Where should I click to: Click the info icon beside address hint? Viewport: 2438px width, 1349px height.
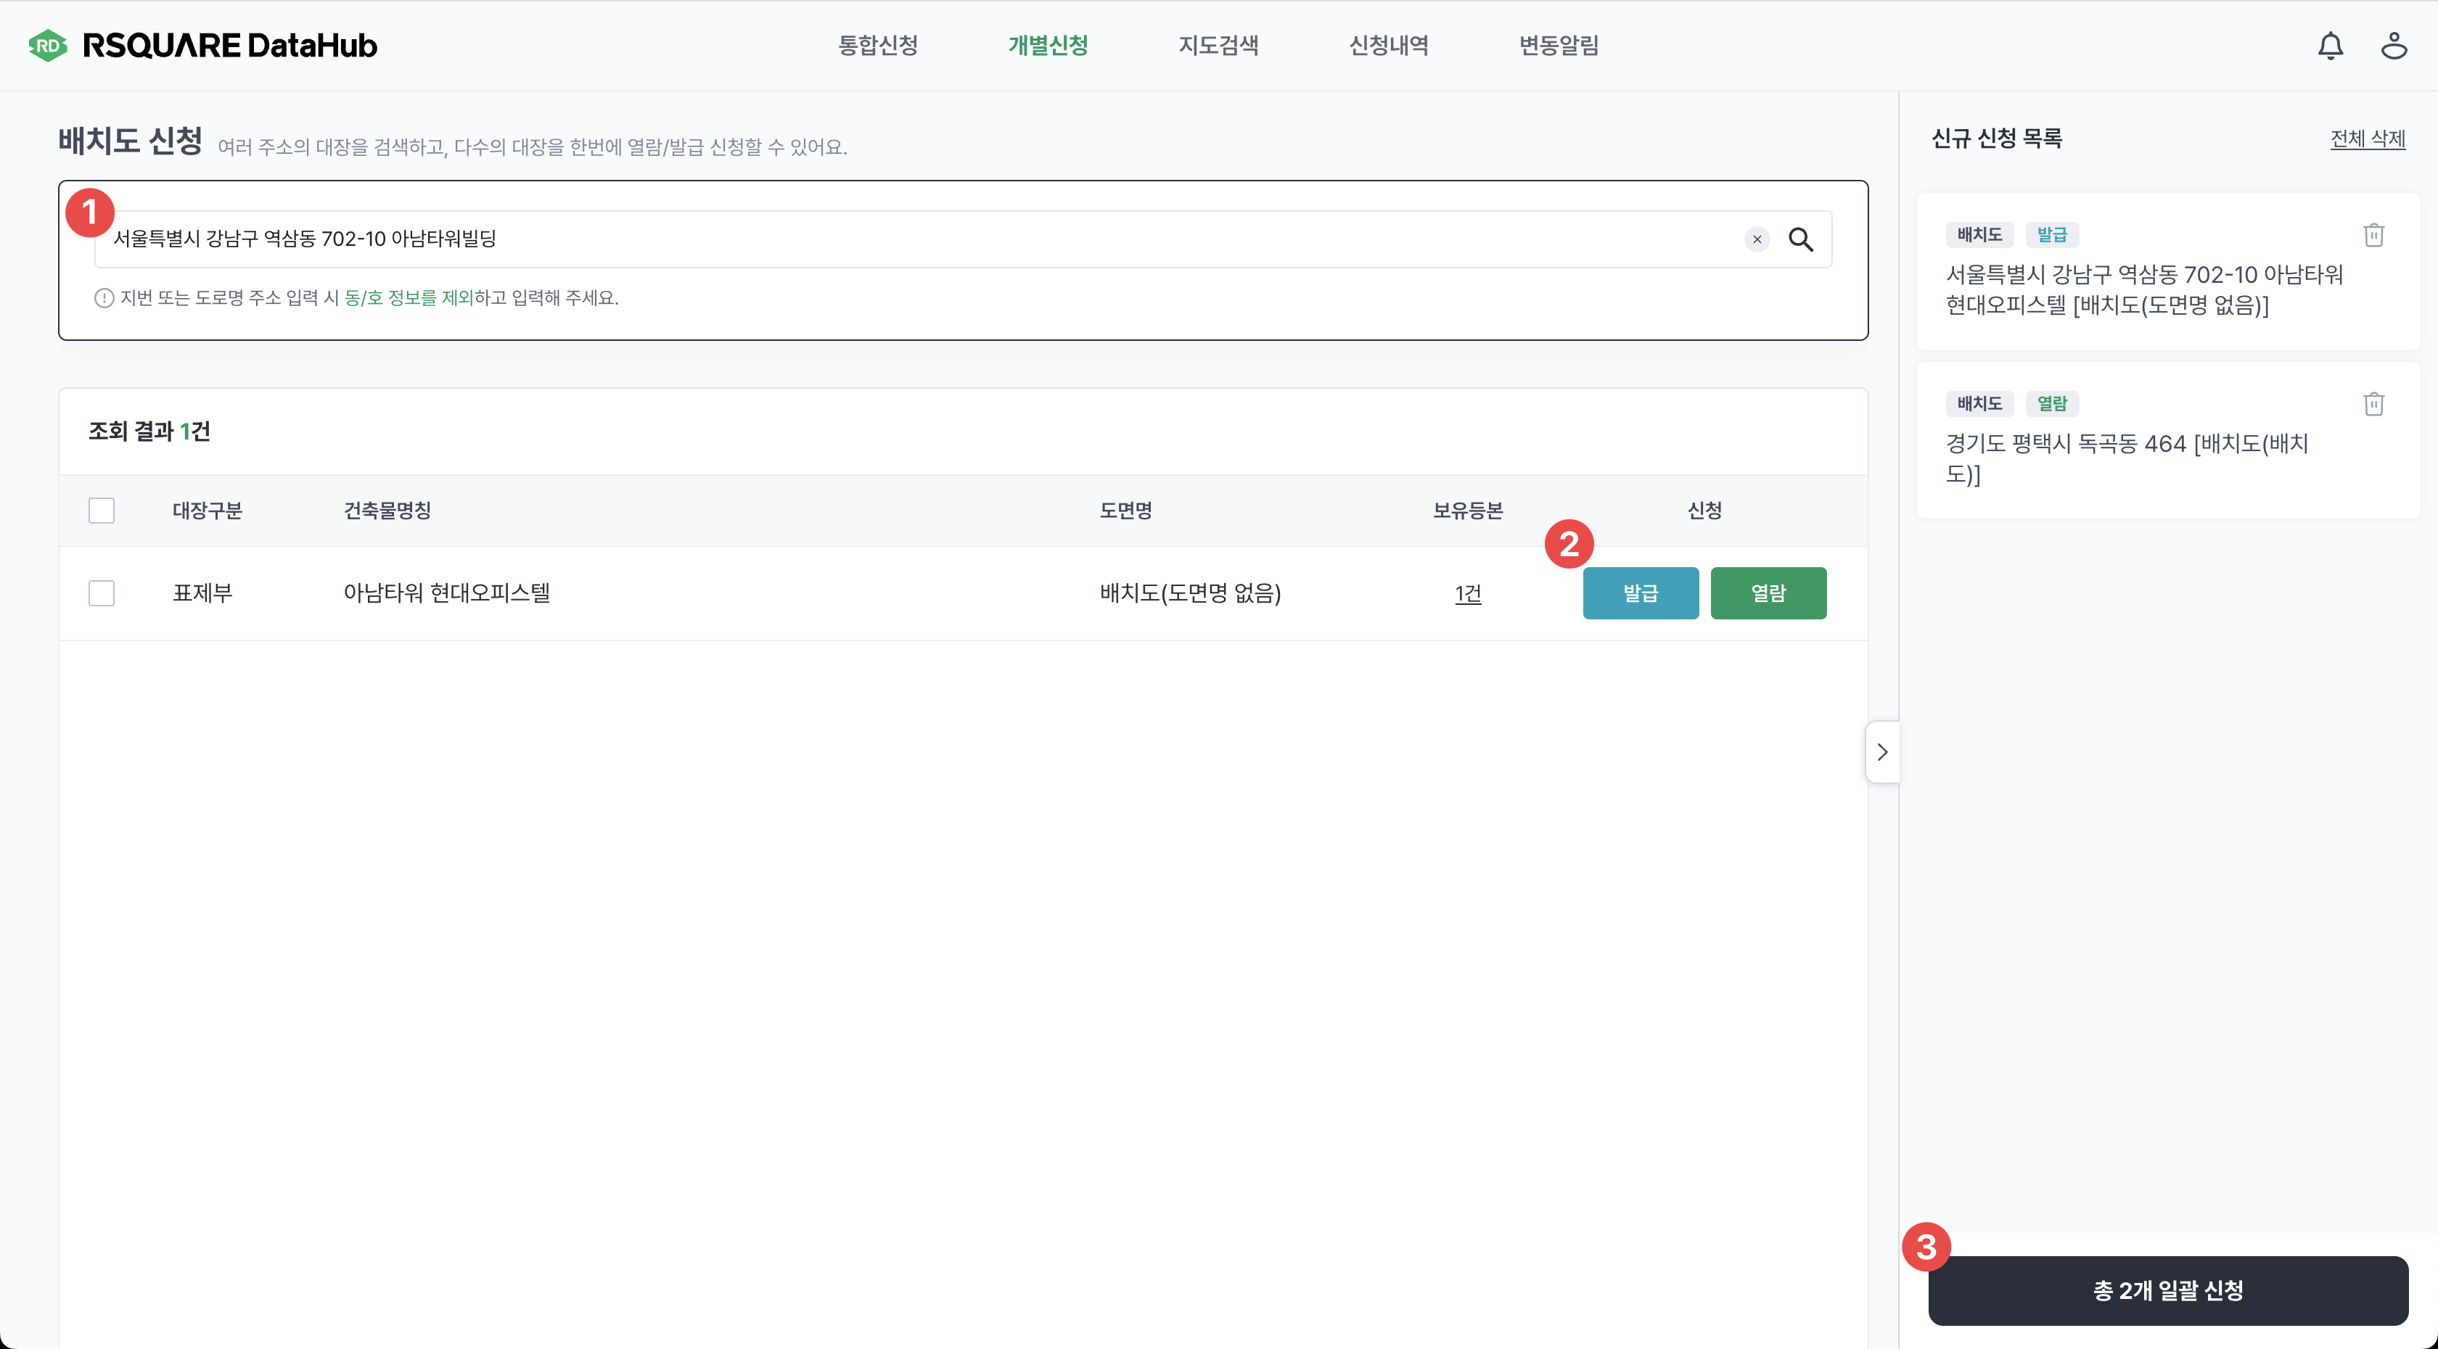tap(104, 298)
